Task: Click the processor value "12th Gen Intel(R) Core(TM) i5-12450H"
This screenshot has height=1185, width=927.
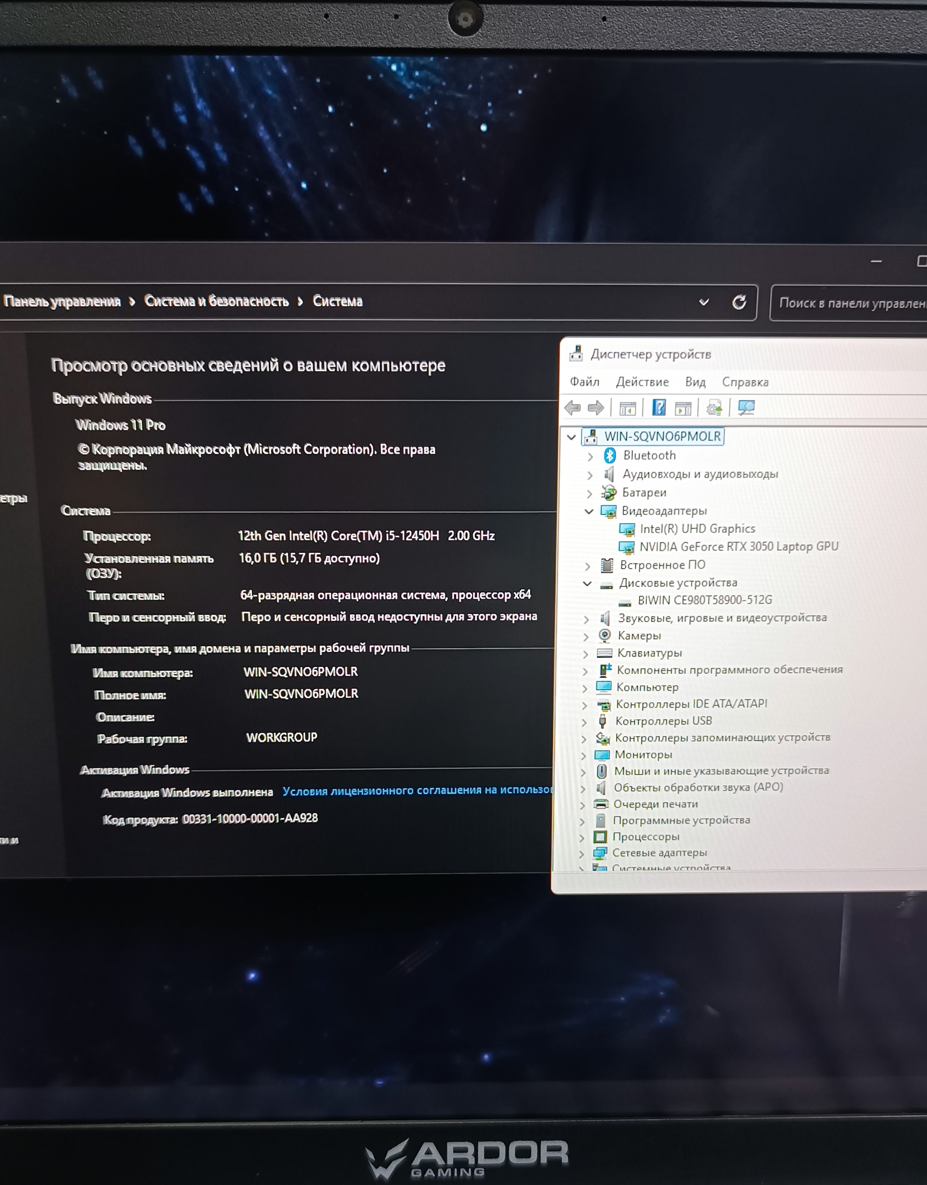Action: (339, 536)
